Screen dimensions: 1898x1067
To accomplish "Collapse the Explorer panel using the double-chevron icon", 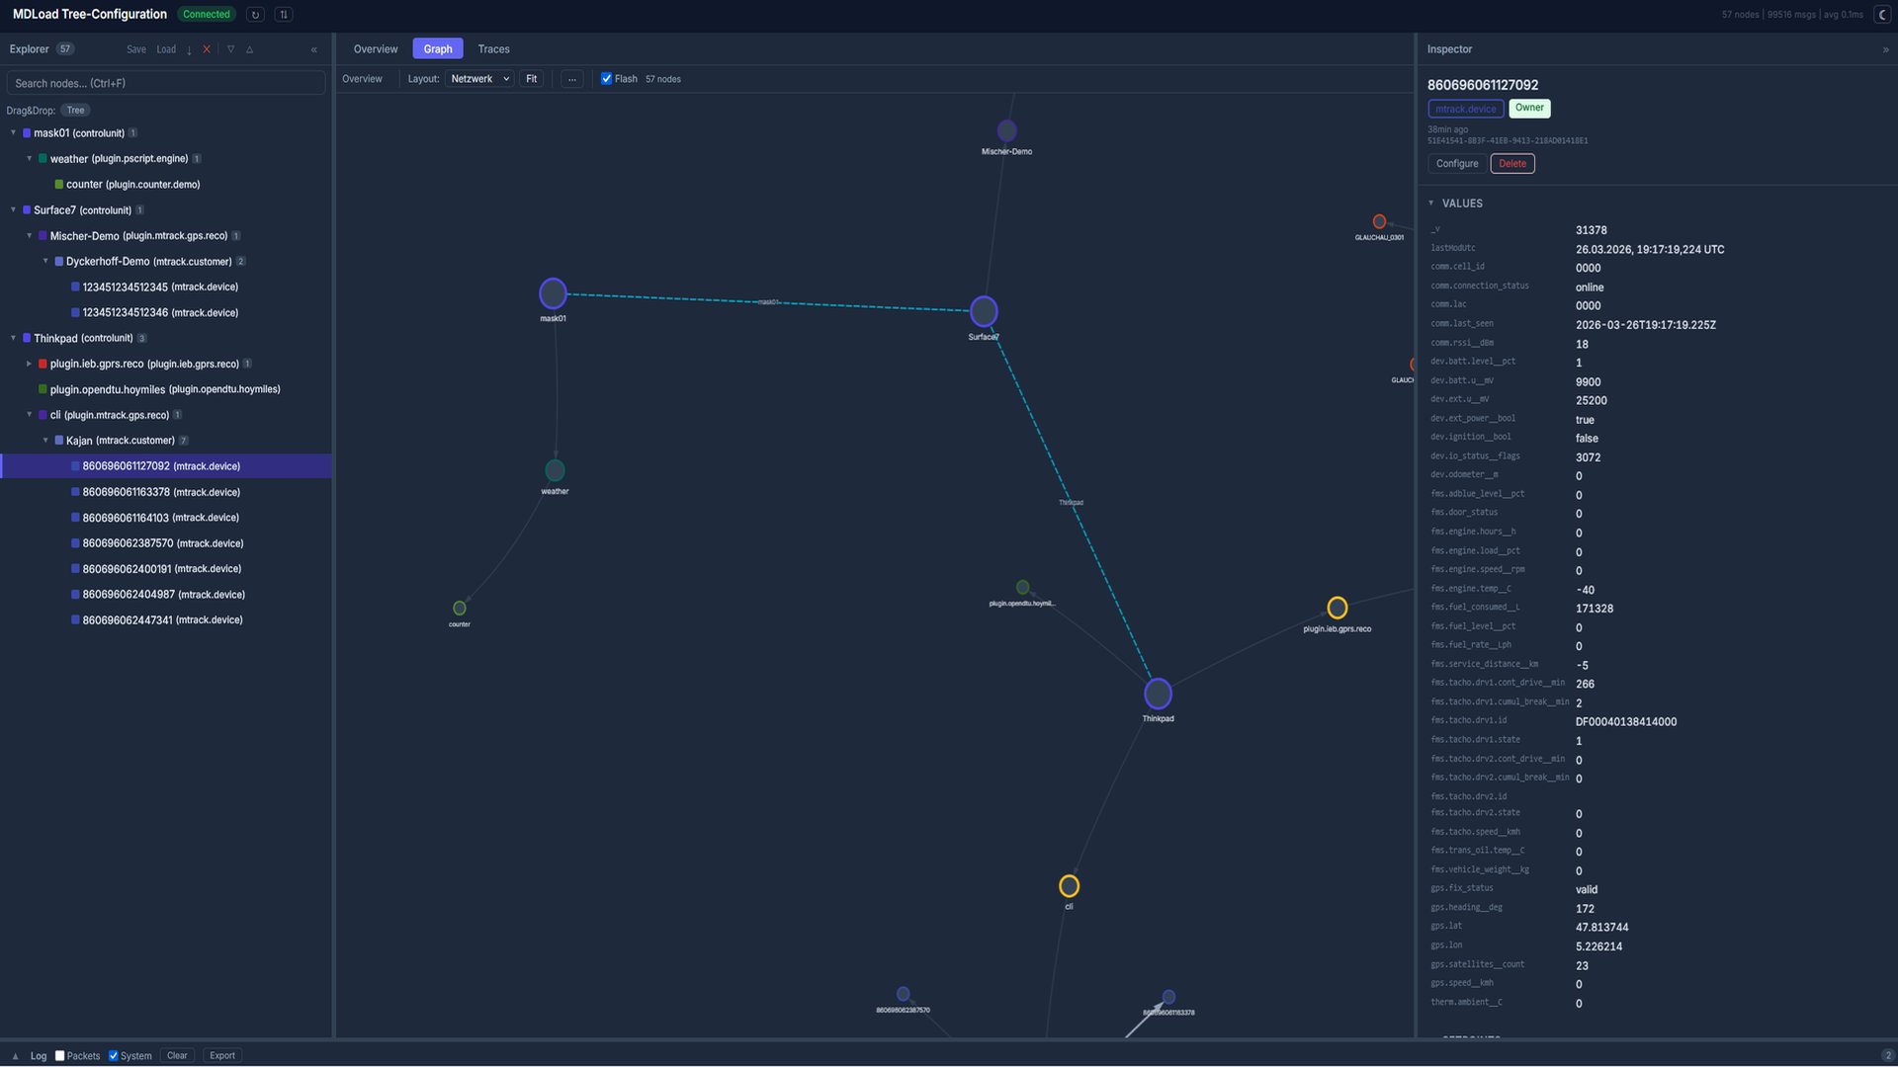I will [314, 48].
